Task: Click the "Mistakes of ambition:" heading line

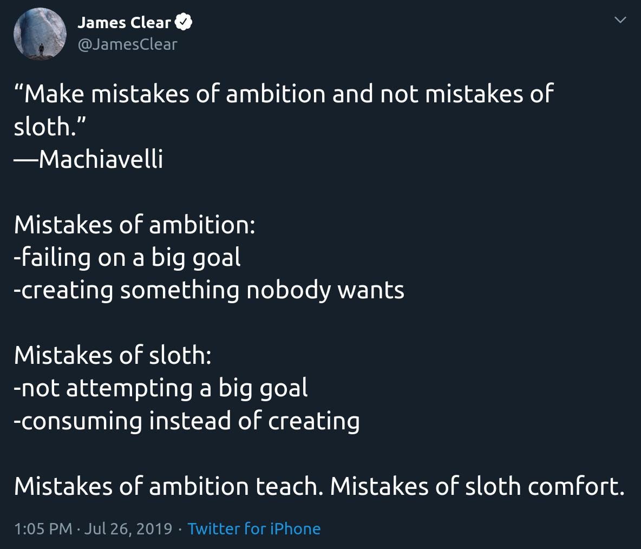Action: (x=134, y=225)
